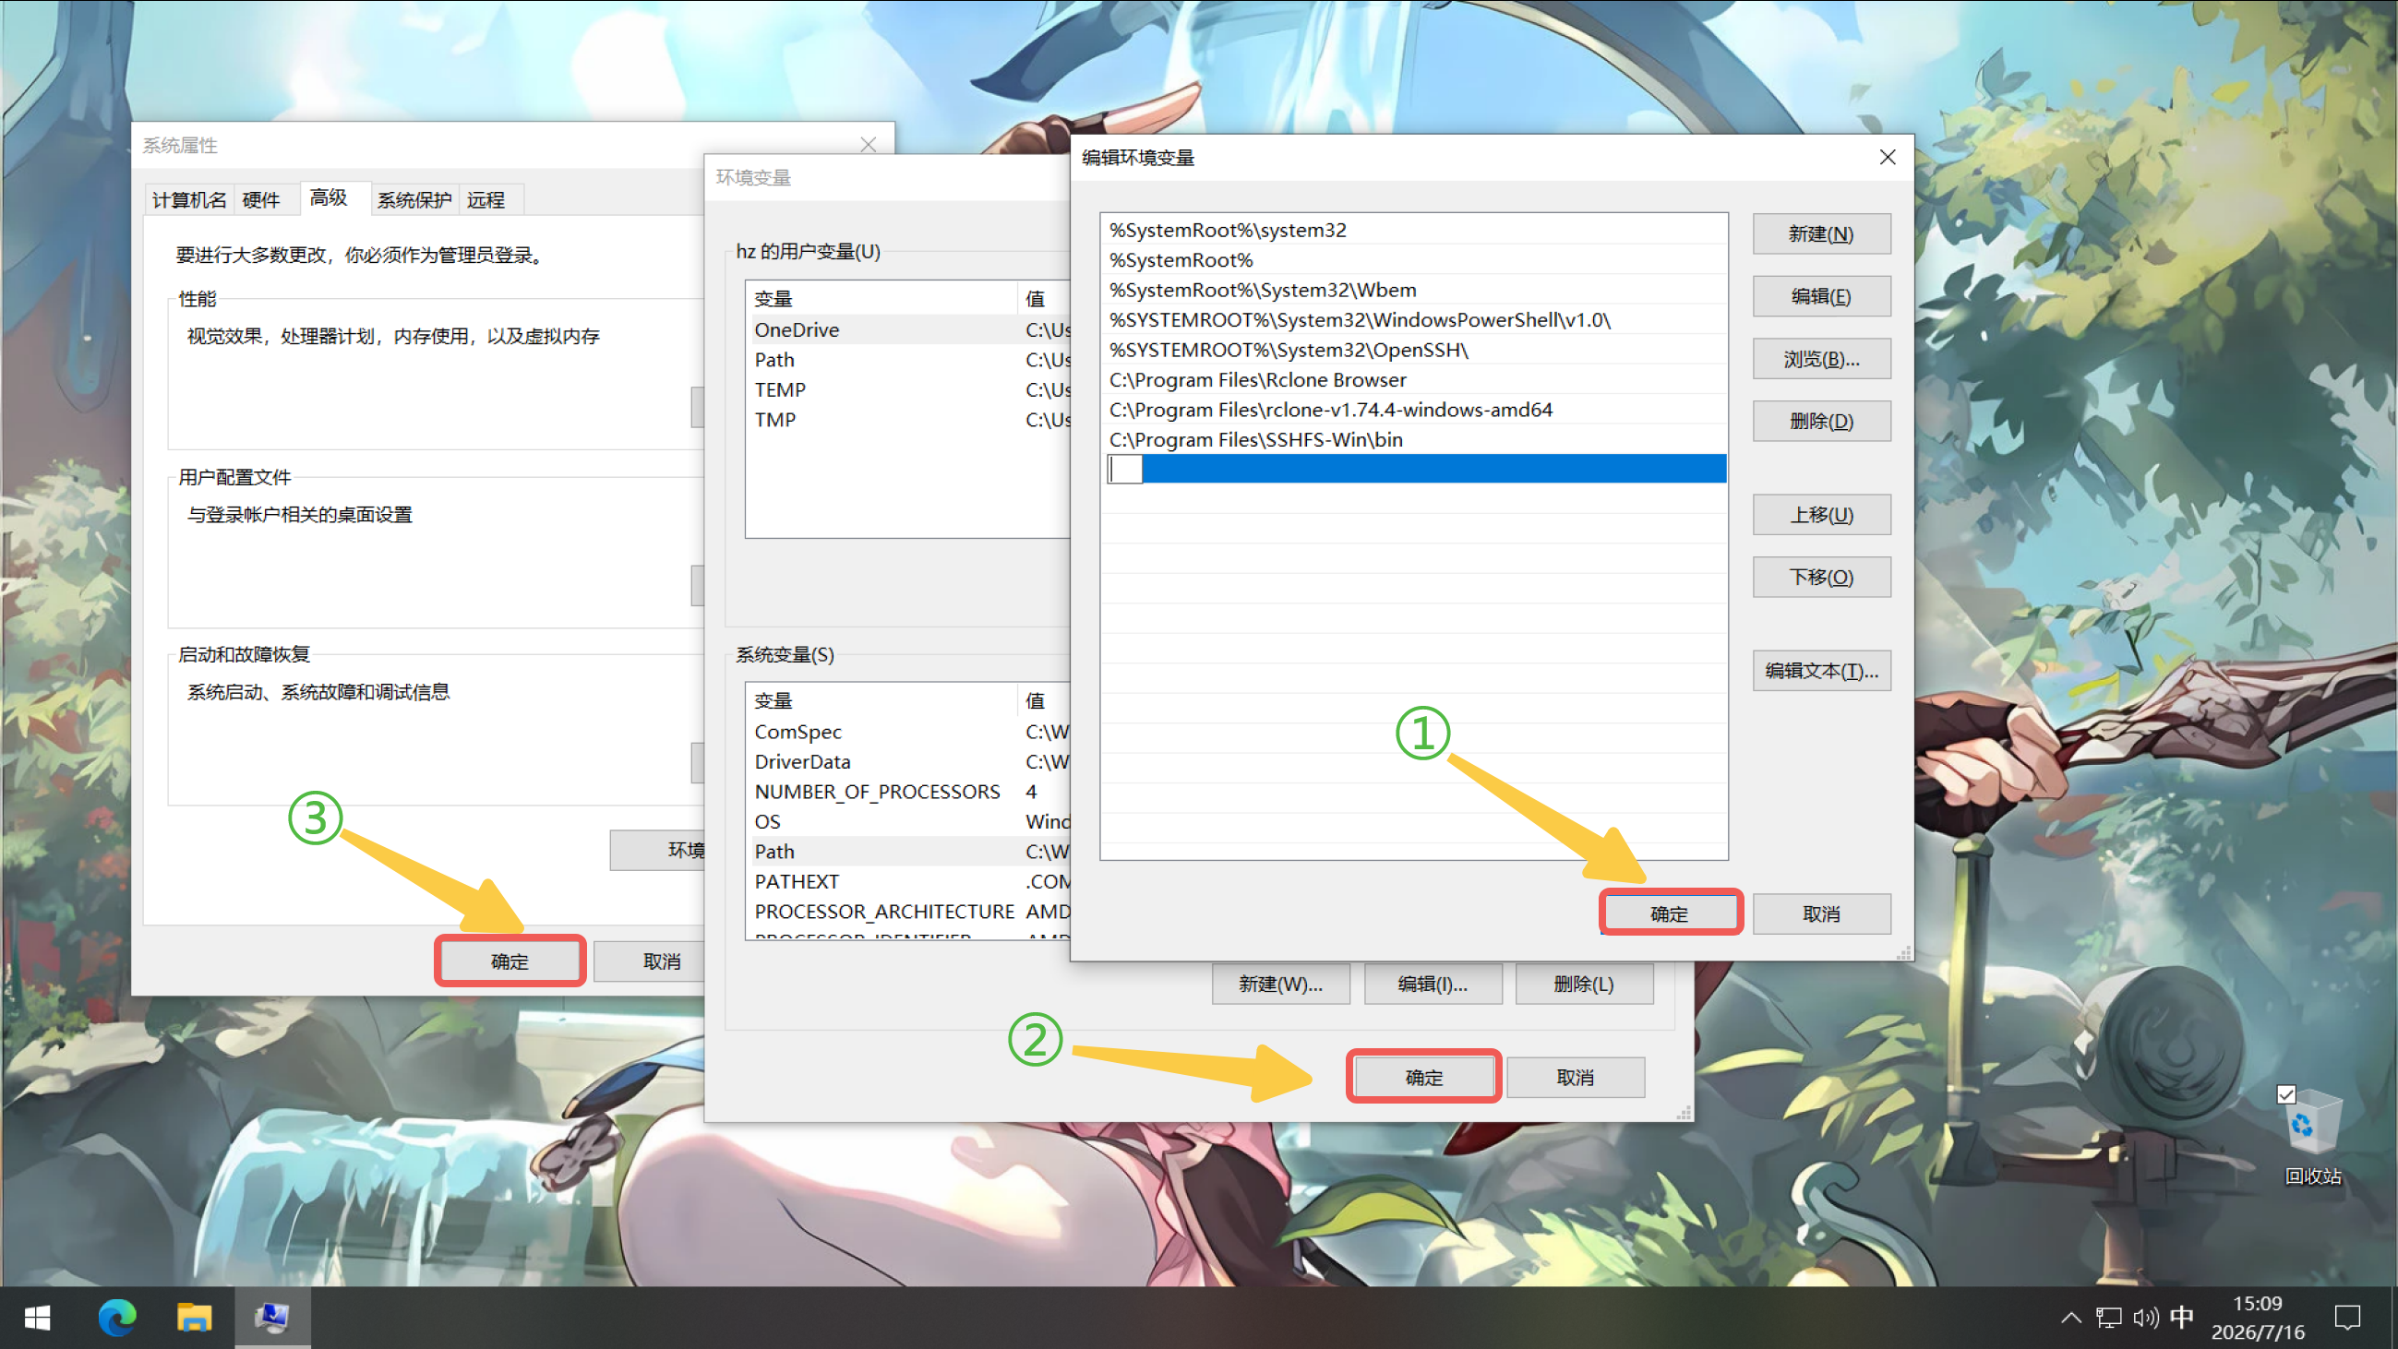Open the notification center icon
2398x1349 pixels.
pos(2347,1318)
